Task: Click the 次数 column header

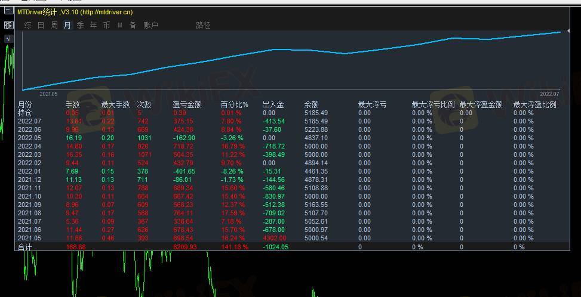Action: click(144, 105)
